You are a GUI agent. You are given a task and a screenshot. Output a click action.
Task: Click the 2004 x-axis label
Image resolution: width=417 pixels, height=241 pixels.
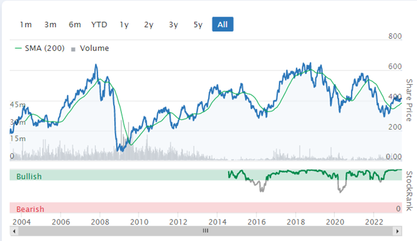[22, 222]
